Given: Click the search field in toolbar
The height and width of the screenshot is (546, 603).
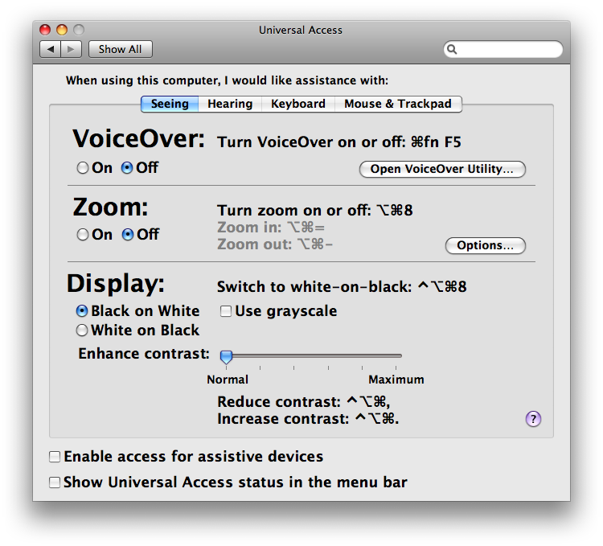Looking at the screenshot, I should pos(503,49).
